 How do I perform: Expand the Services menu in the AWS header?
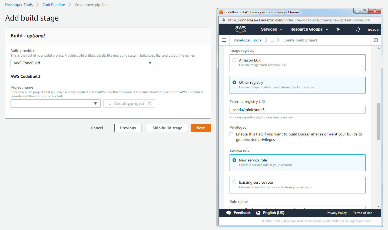pyautogui.click(x=271, y=29)
